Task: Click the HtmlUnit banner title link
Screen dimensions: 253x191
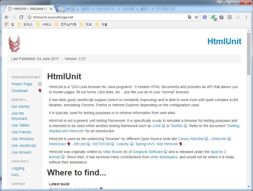Action: [x=224, y=41]
